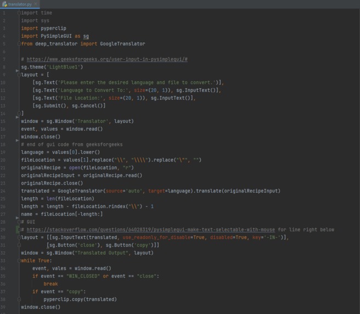Click the "Translated Output" string

(102, 253)
